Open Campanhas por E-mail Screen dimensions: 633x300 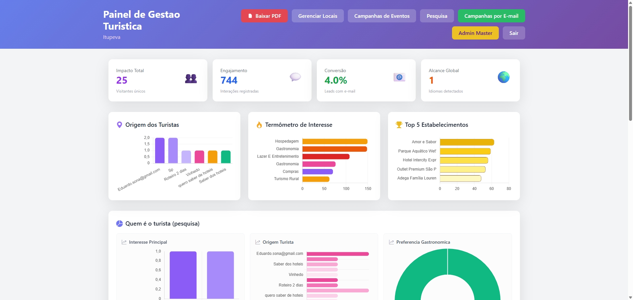coord(491,16)
